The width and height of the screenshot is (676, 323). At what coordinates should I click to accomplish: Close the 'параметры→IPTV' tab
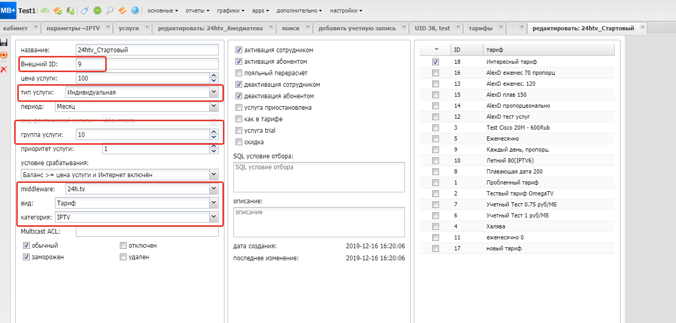pos(107,26)
